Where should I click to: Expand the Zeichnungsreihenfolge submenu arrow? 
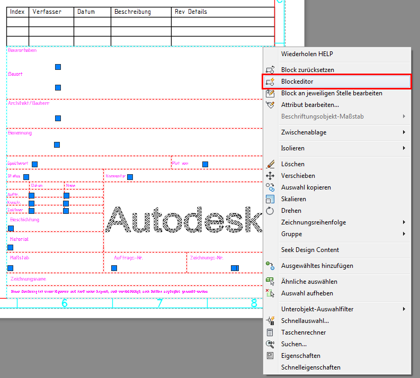pos(404,222)
